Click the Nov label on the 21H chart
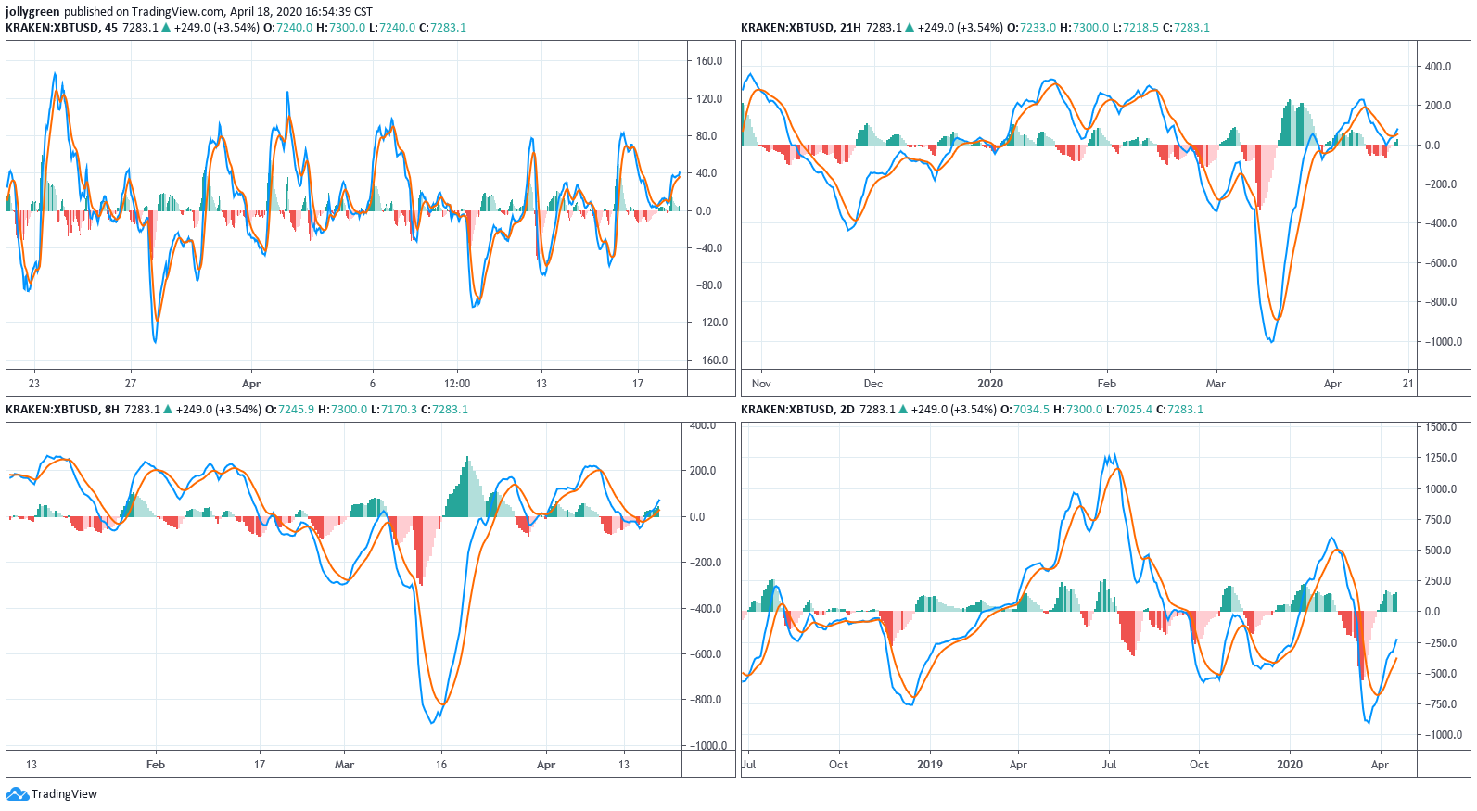 click(x=761, y=384)
